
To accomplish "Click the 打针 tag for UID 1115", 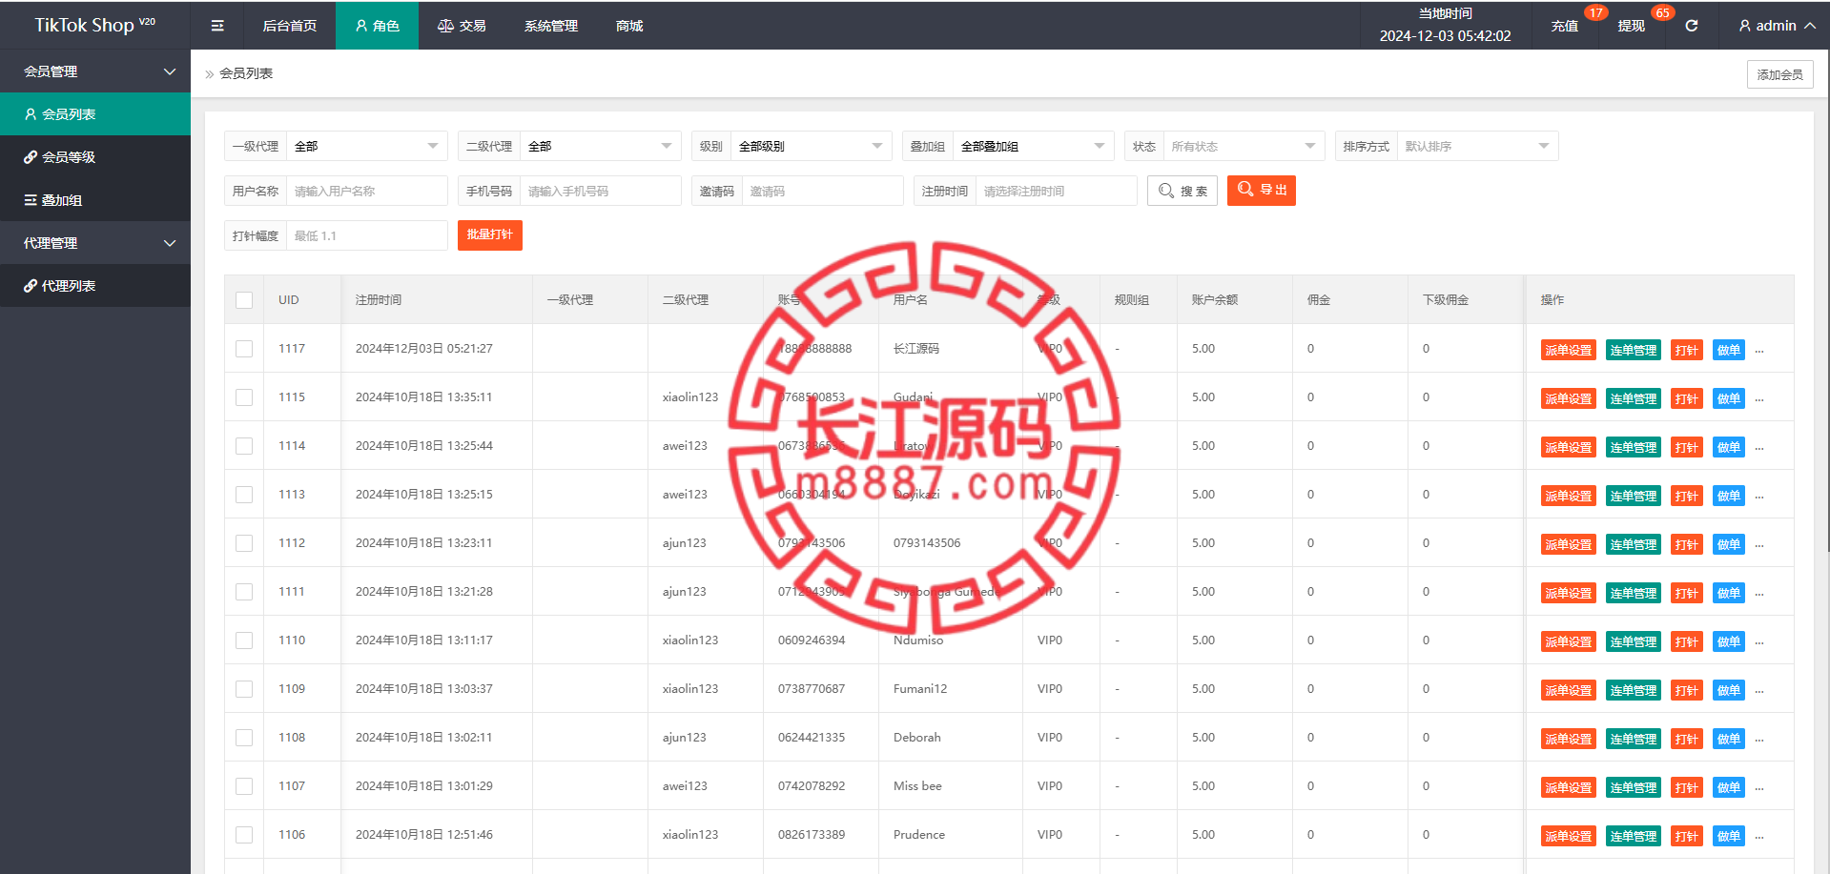I will [x=1687, y=398].
